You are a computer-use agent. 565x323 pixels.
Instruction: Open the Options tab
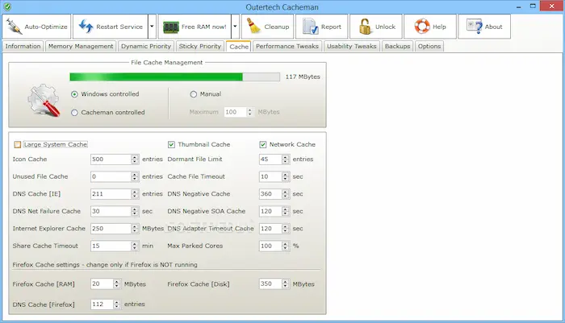[x=429, y=47]
